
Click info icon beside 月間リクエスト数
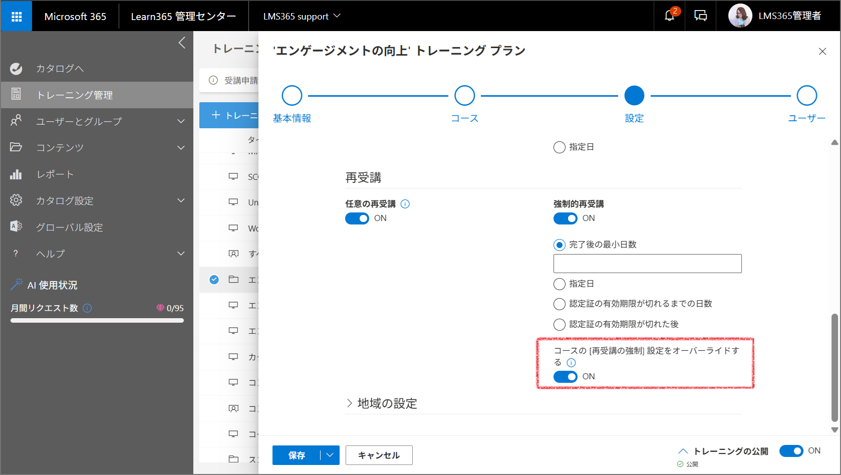tap(87, 308)
